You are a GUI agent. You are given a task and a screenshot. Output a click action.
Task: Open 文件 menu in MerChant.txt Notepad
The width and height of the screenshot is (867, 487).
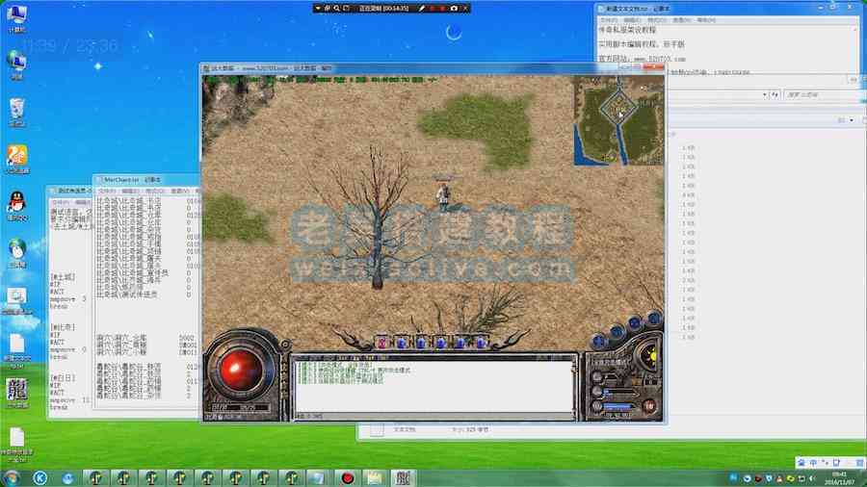[x=106, y=191]
